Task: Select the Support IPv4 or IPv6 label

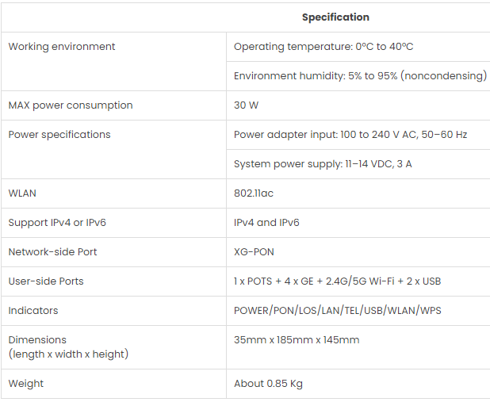Action: pyautogui.click(x=57, y=223)
